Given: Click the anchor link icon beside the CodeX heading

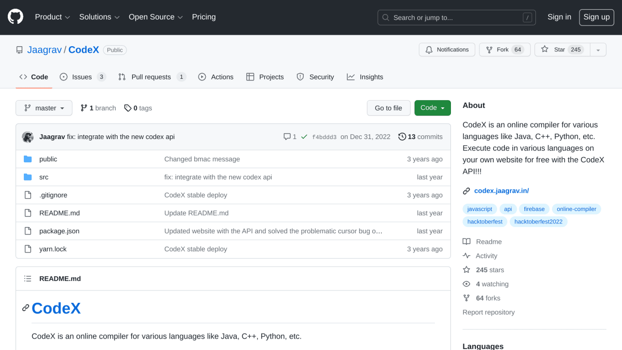Looking at the screenshot, I should pyautogui.click(x=25, y=308).
